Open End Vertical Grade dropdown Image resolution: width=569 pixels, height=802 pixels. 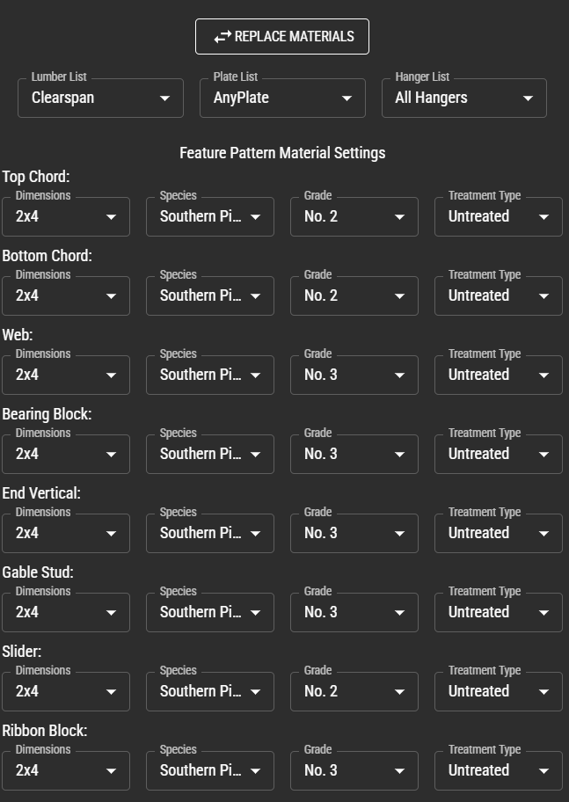click(x=354, y=533)
